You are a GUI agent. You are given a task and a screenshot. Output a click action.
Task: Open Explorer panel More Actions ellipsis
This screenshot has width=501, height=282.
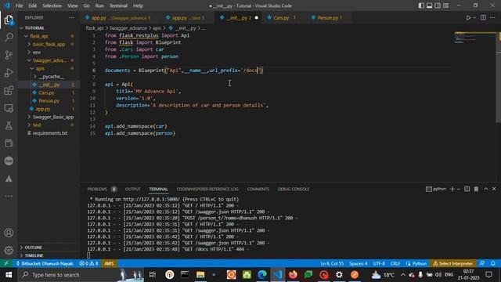[x=71, y=18]
